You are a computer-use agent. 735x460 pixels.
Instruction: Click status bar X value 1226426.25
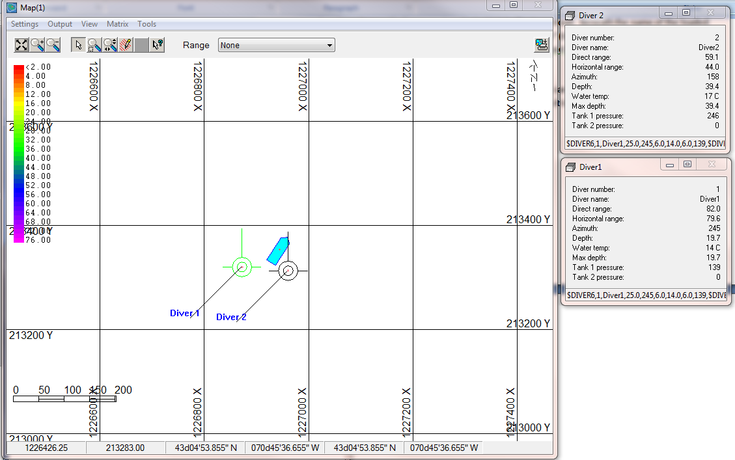click(x=46, y=448)
